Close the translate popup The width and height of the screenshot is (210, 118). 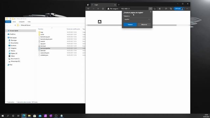point(151,12)
